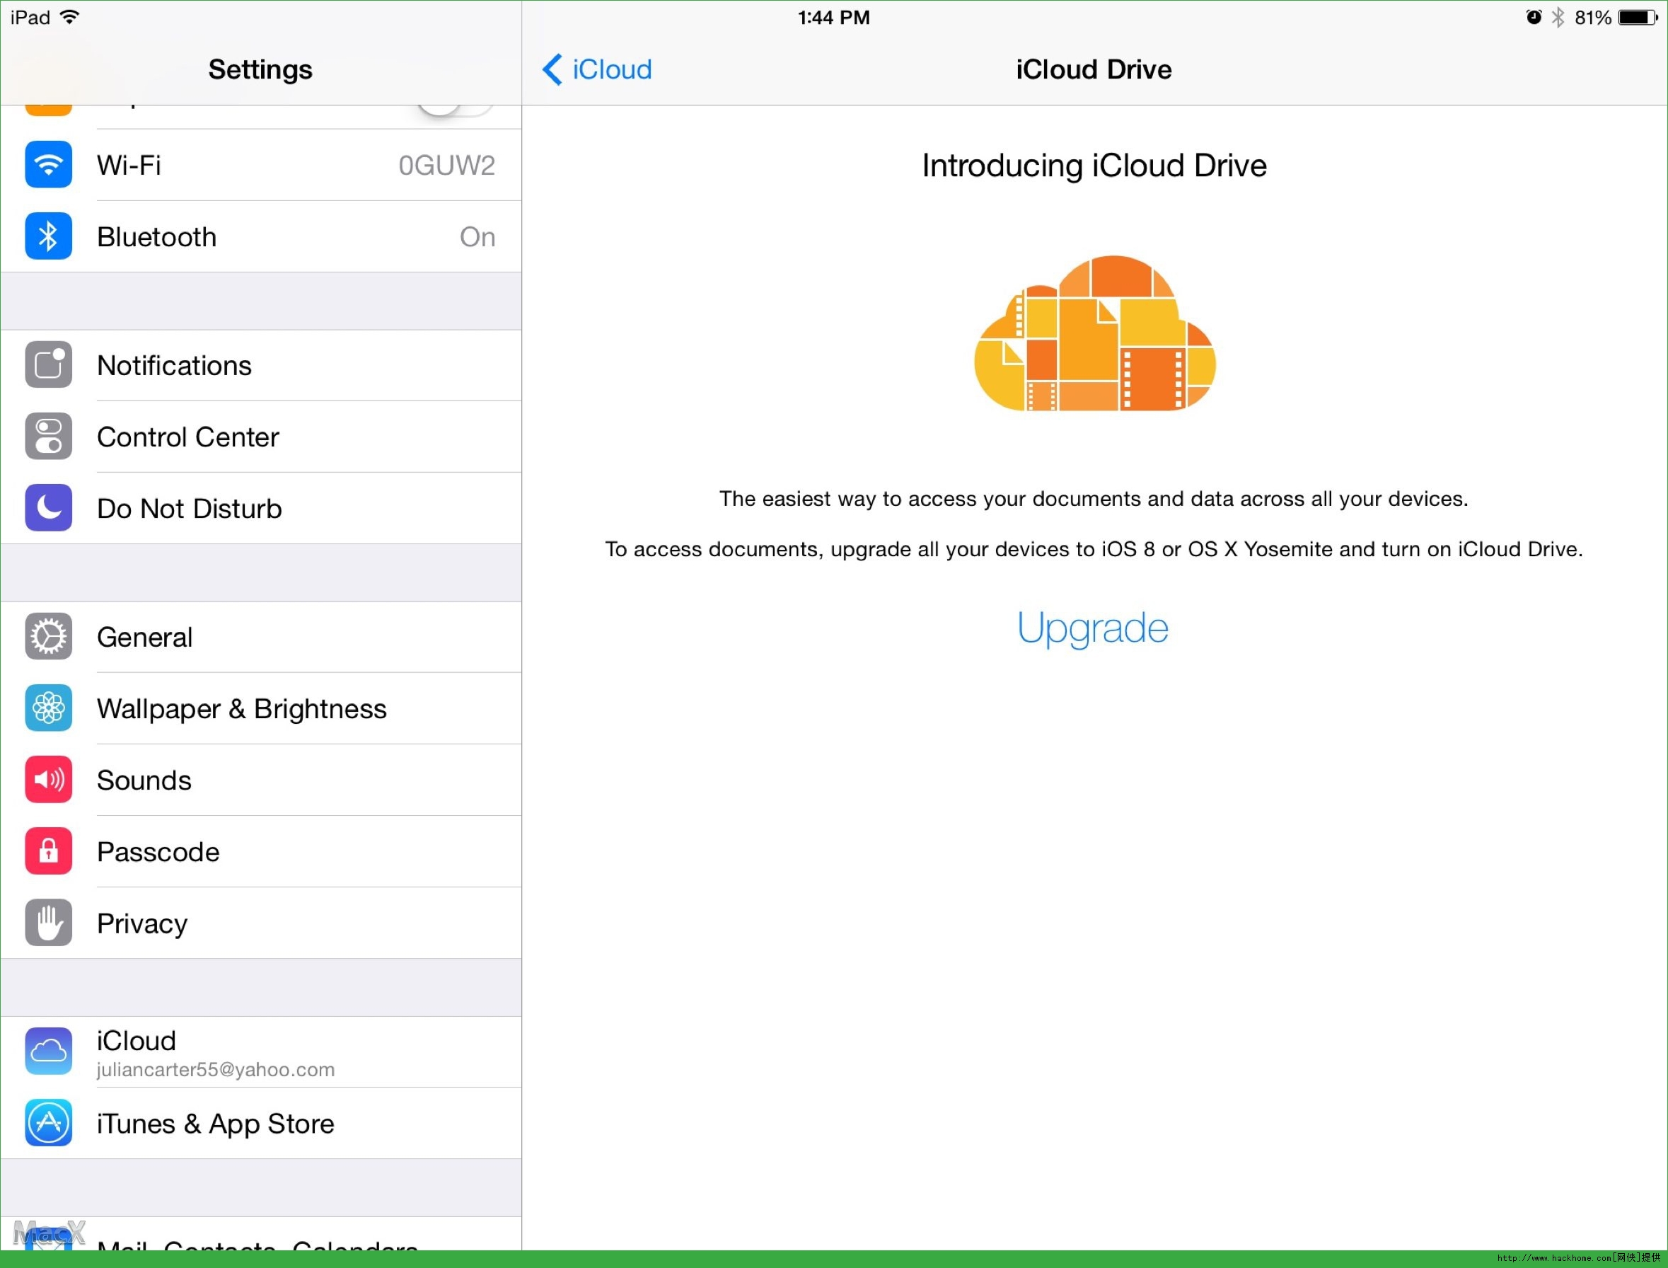
Task: Open Do Not Disturb settings
Action: coord(261,509)
